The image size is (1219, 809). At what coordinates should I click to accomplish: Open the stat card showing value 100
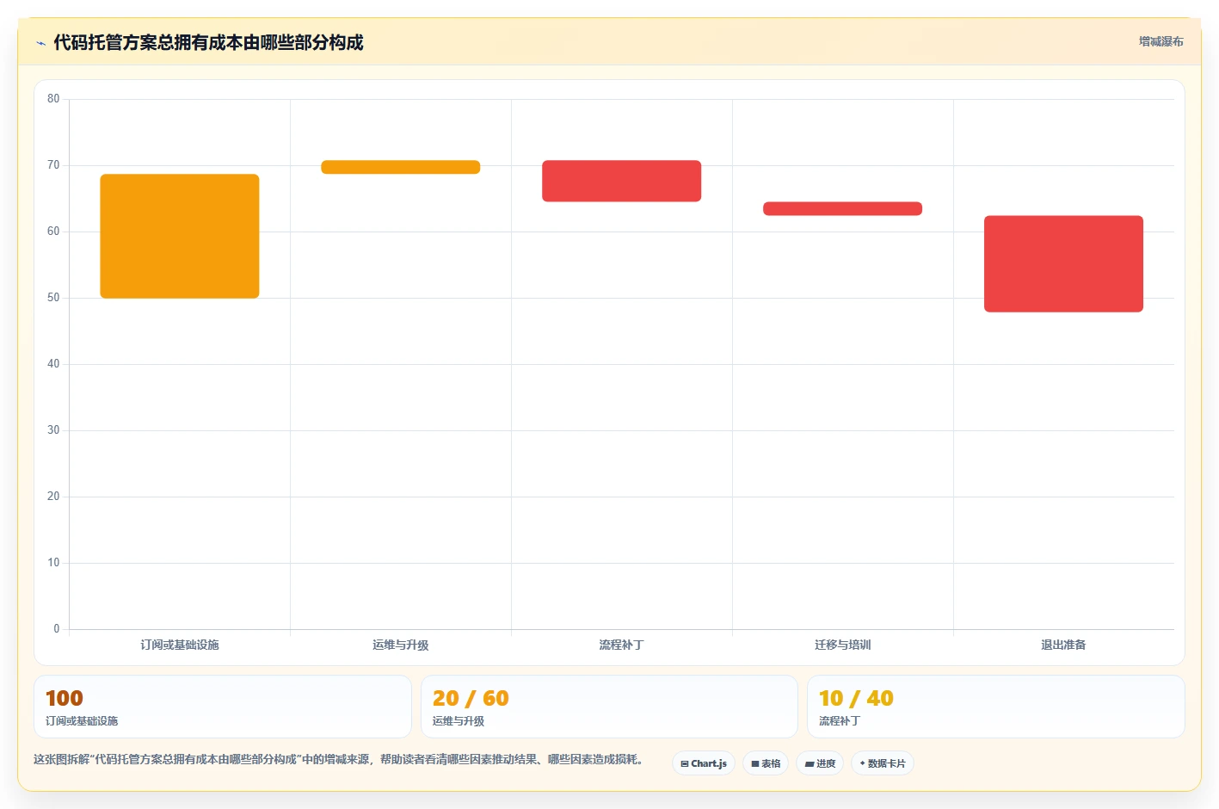pos(223,707)
